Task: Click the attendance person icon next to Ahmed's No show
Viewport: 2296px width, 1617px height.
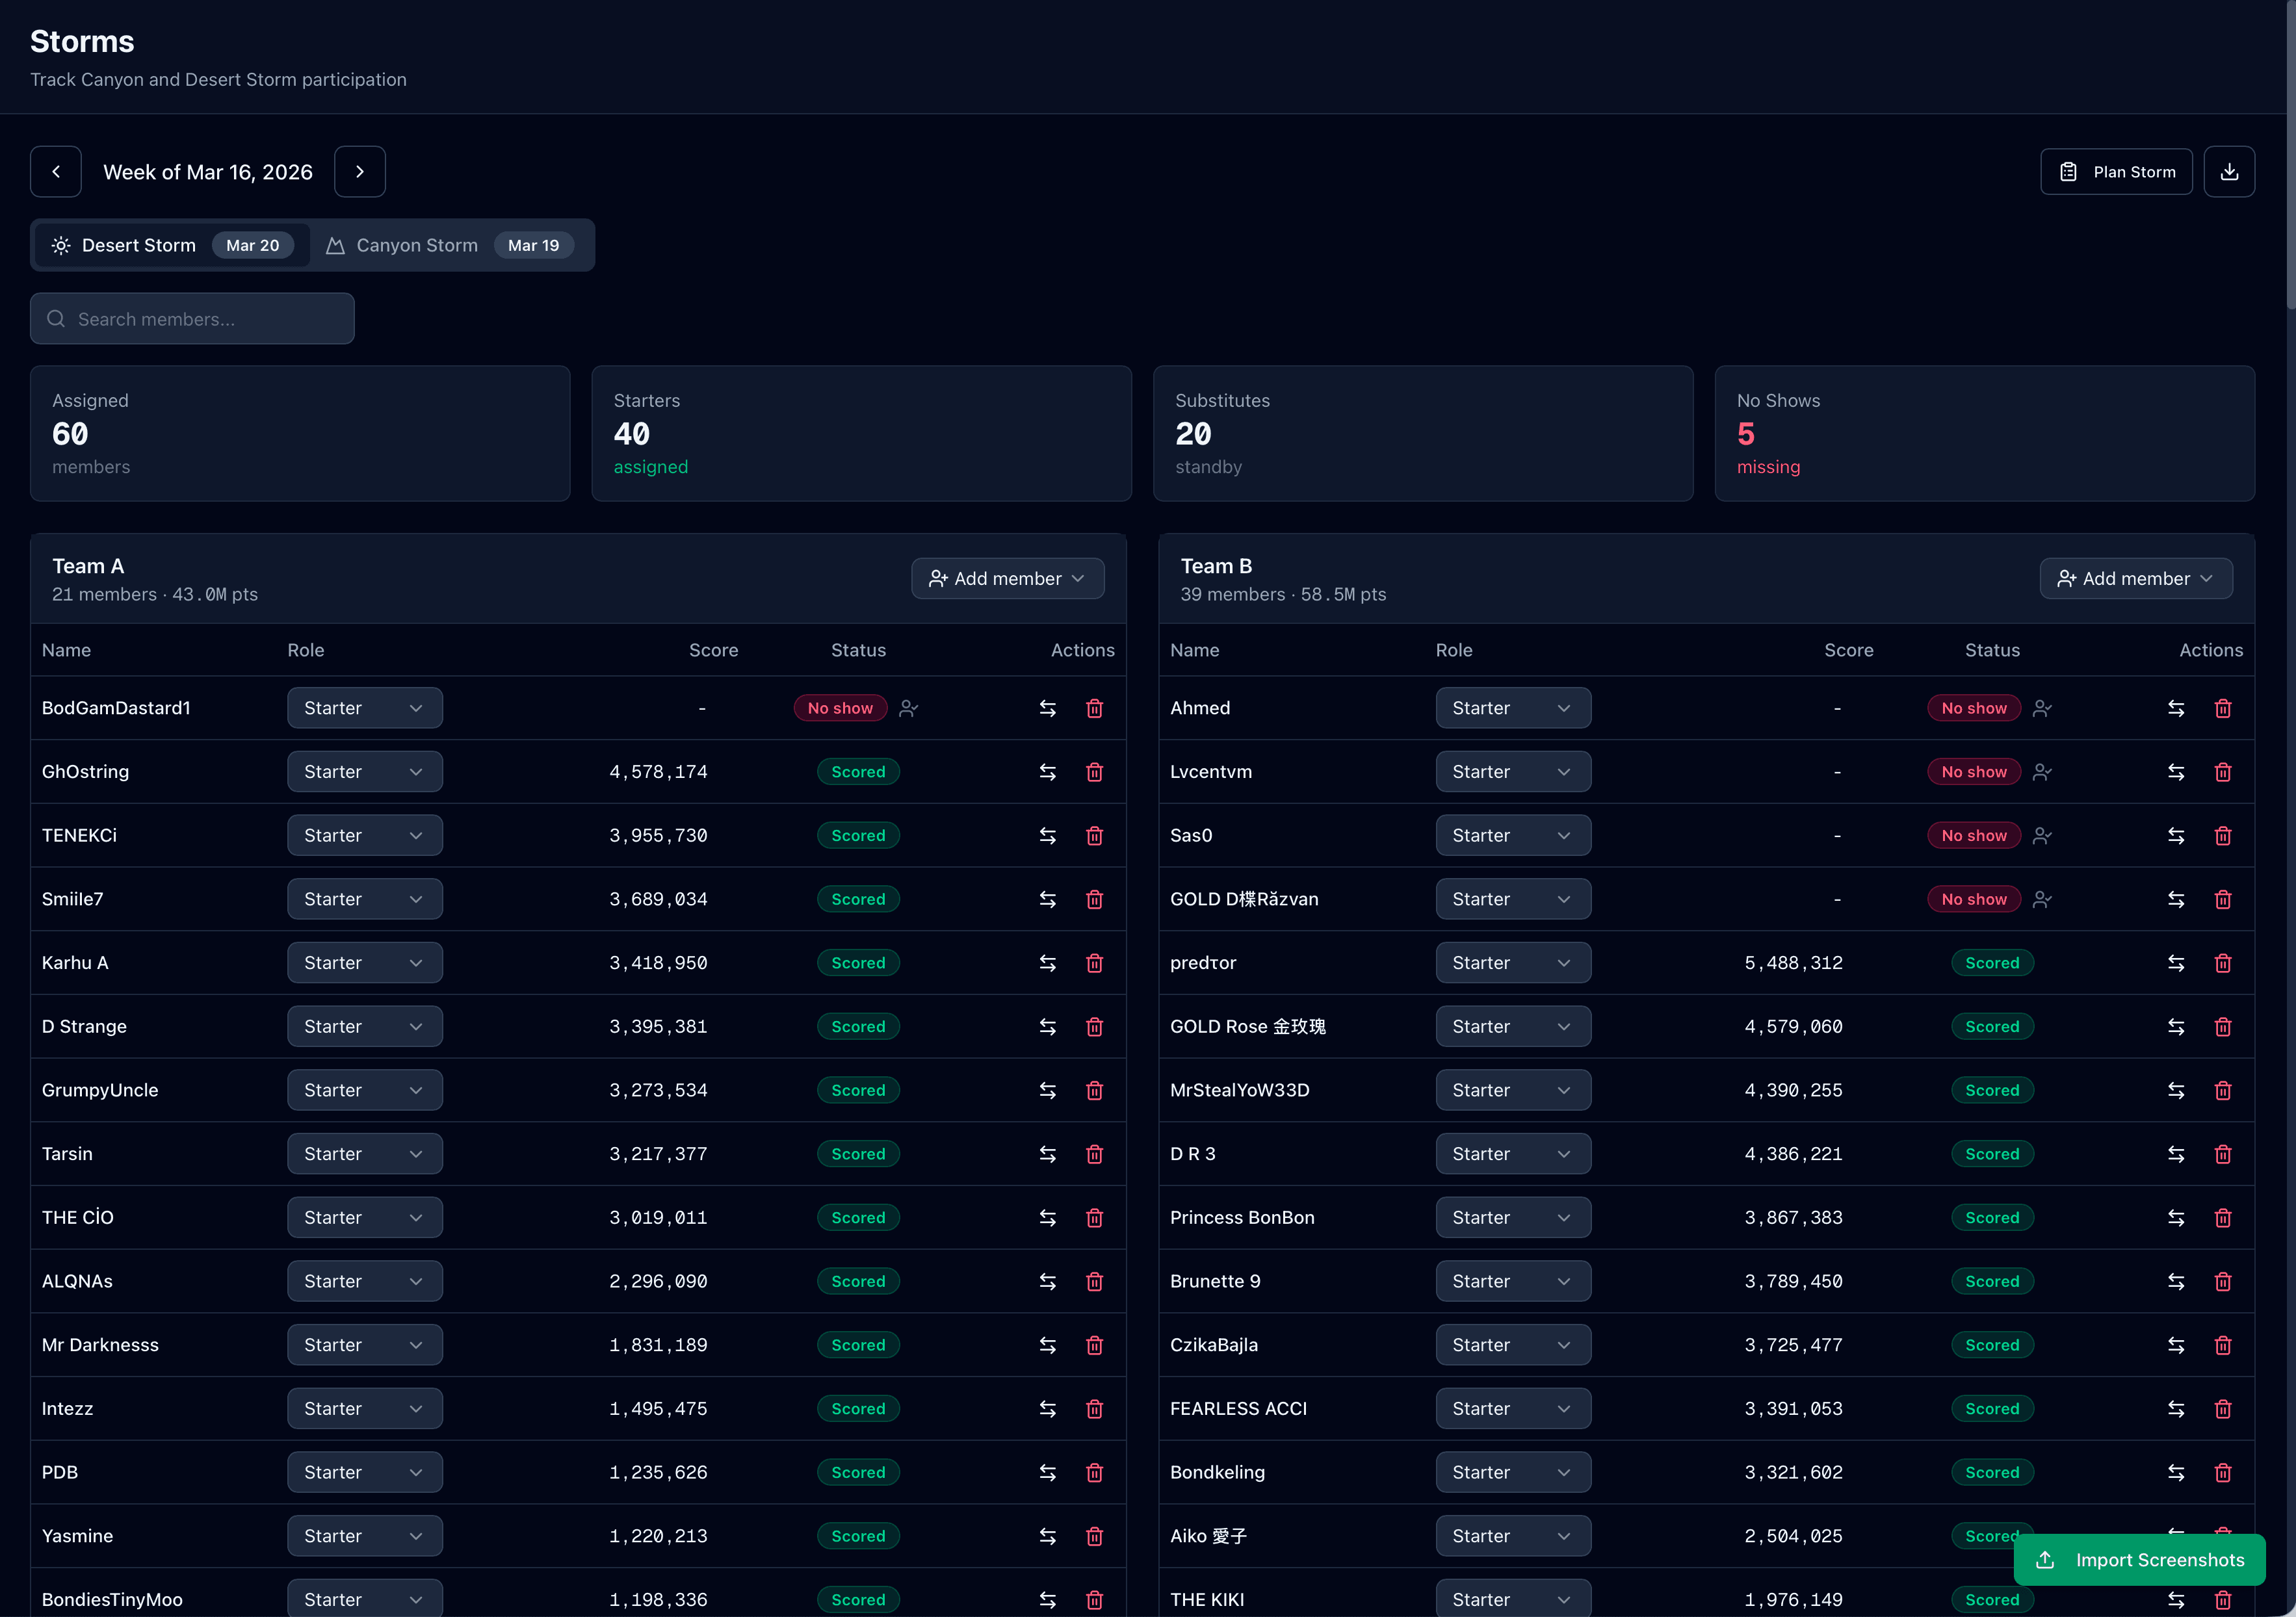Action: click(x=2042, y=707)
